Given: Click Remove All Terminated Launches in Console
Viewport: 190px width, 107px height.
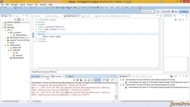Looking at the screenshot, I should coord(81,80).
